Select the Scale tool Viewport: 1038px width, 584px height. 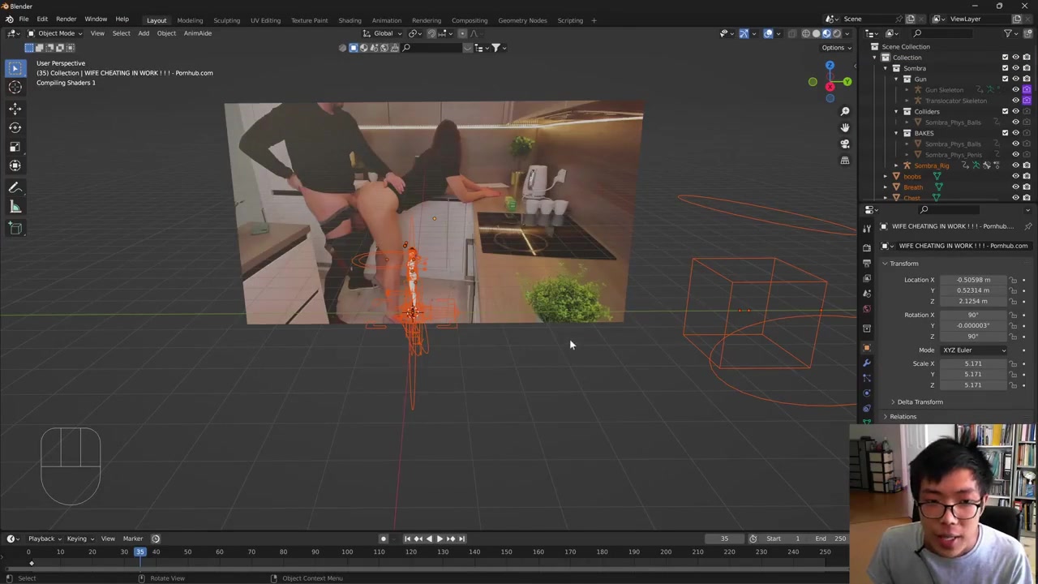pos(15,147)
